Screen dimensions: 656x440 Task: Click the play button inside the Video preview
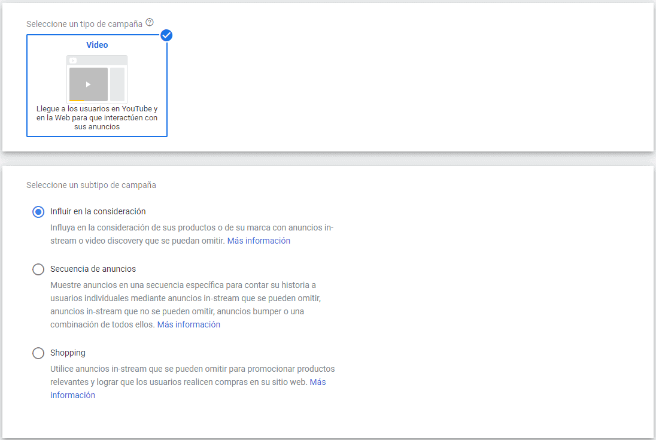87,83
